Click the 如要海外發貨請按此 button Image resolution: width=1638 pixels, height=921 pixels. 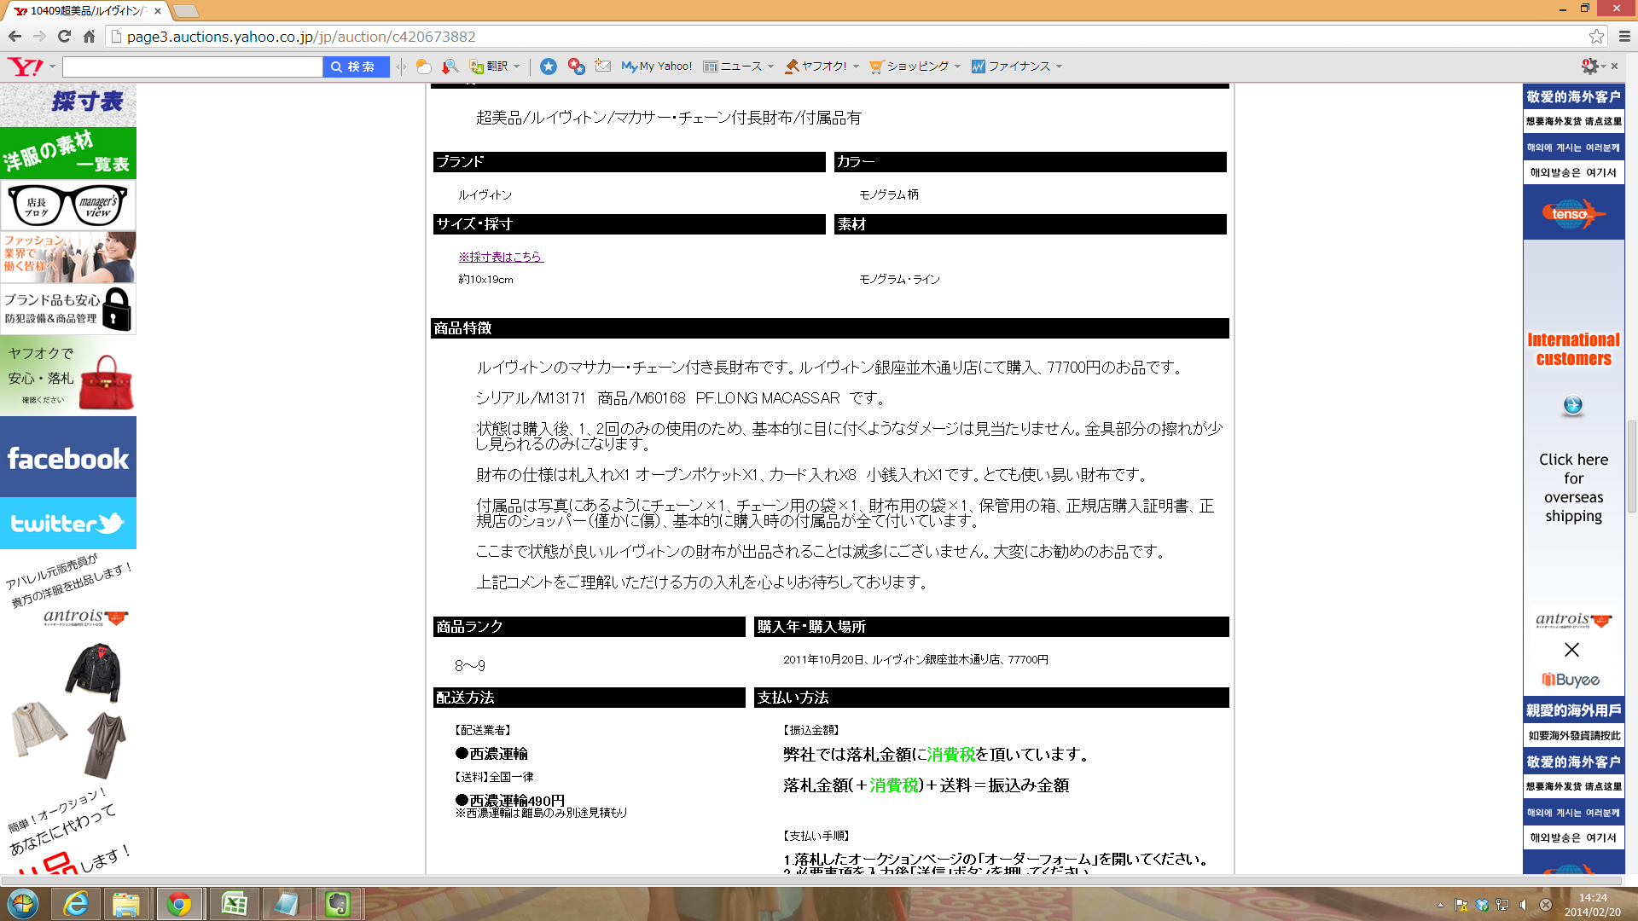click(x=1573, y=735)
